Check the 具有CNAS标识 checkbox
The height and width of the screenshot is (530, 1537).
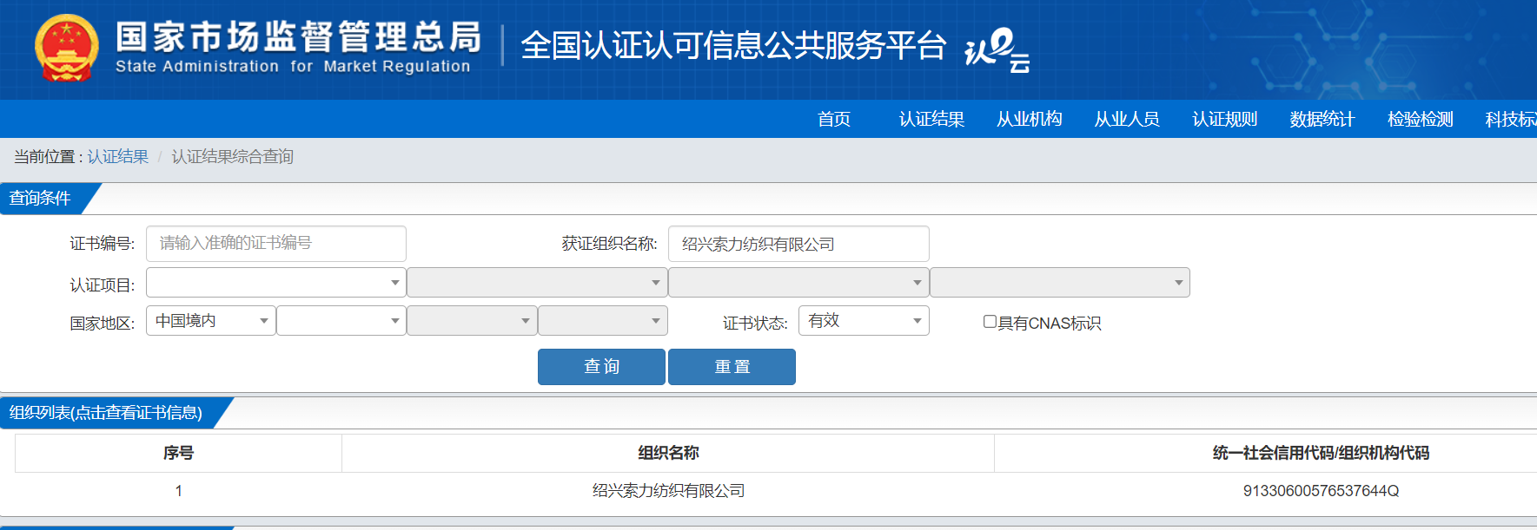(x=990, y=322)
